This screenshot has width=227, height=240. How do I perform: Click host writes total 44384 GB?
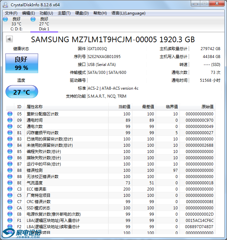click(211, 57)
